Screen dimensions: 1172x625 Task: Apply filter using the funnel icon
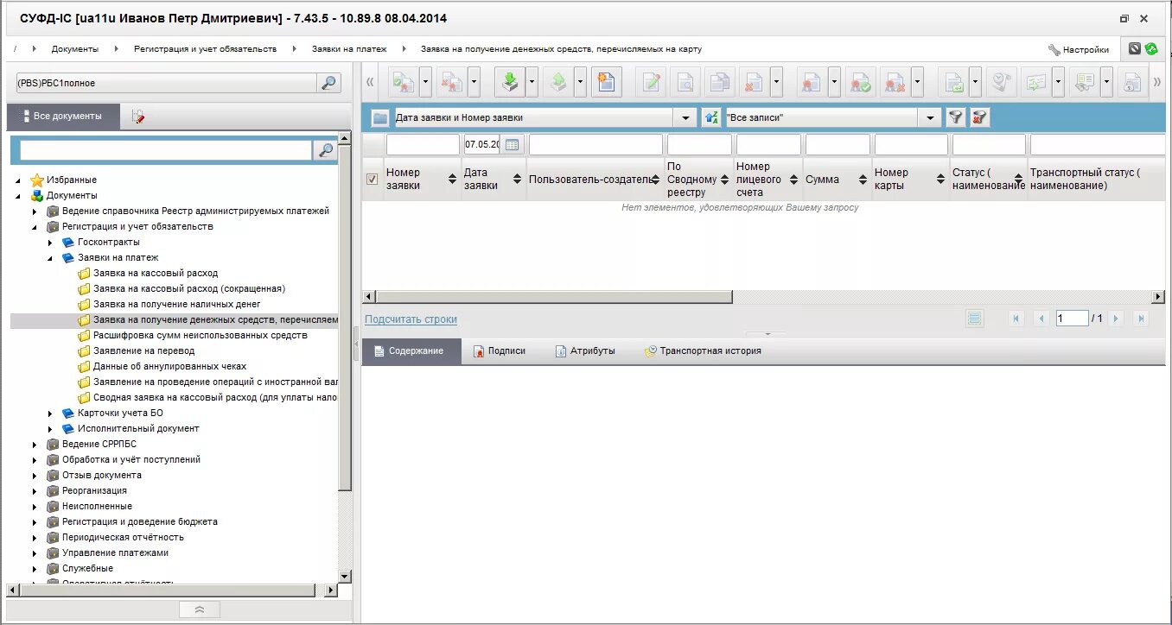pyautogui.click(x=955, y=117)
